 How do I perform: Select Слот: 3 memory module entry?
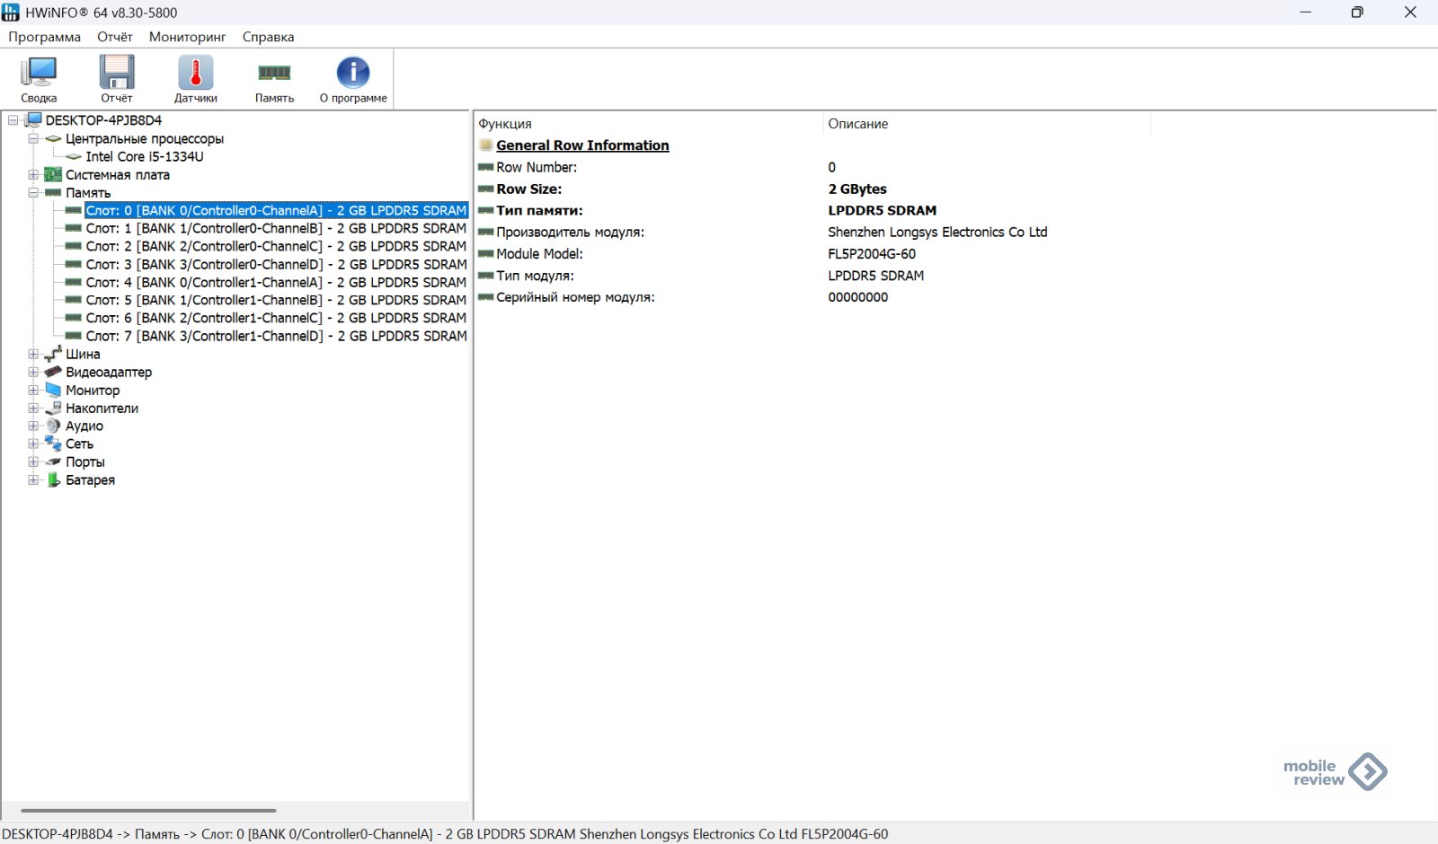pos(276,264)
